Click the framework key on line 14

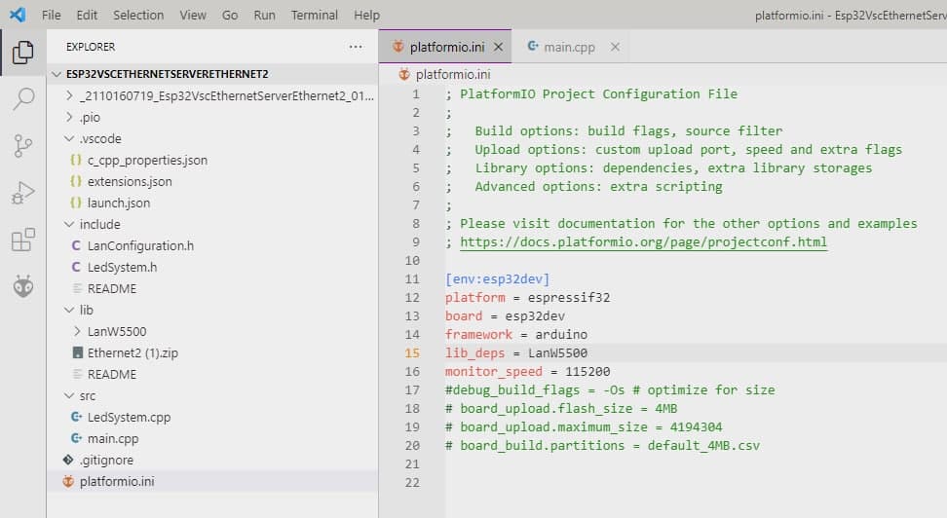[478, 335]
